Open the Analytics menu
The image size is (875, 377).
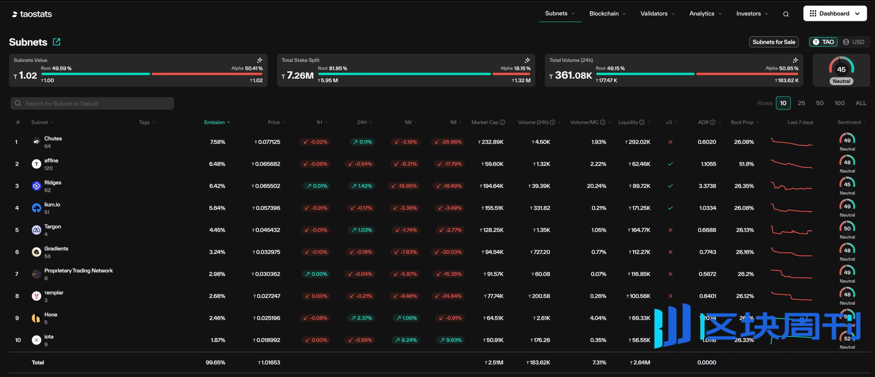click(x=705, y=14)
